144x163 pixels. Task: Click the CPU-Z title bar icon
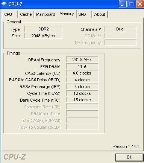tap(4, 4)
